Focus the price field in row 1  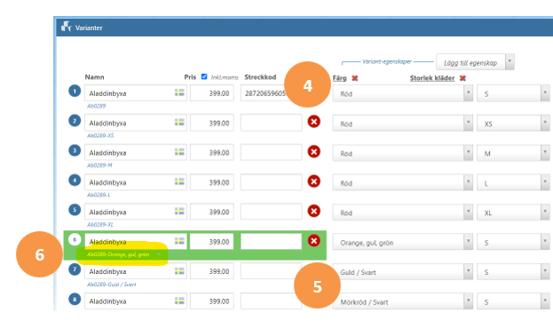pyautogui.click(x=211, y=93)
